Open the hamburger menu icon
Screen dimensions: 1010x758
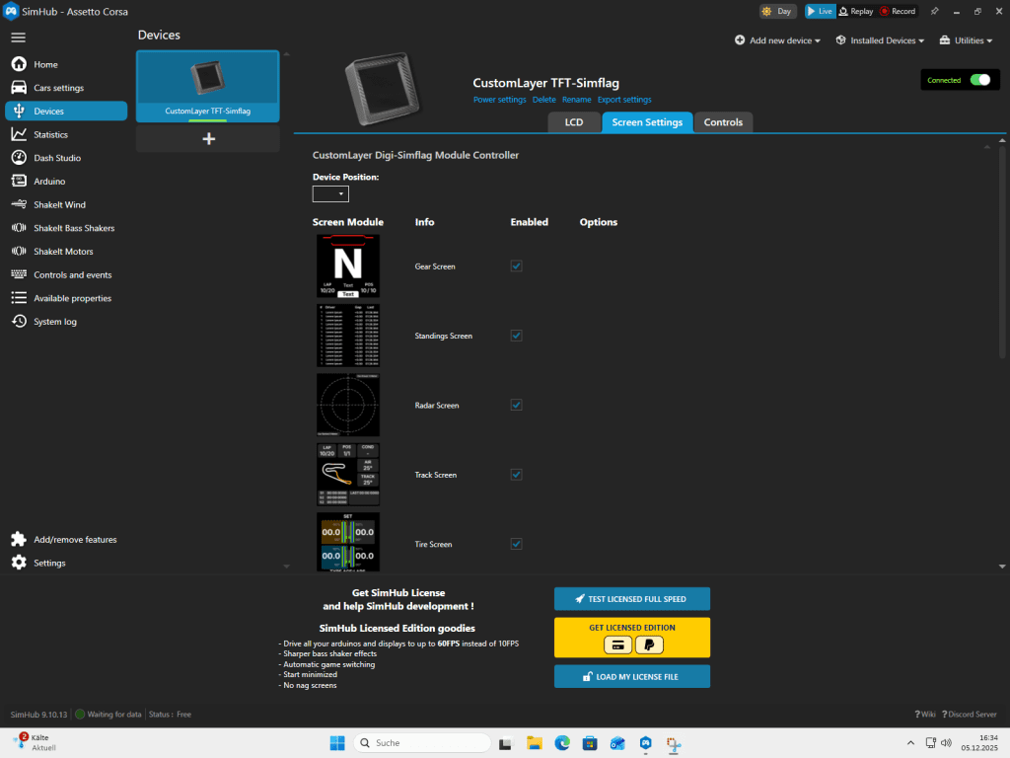click(18, 37)
